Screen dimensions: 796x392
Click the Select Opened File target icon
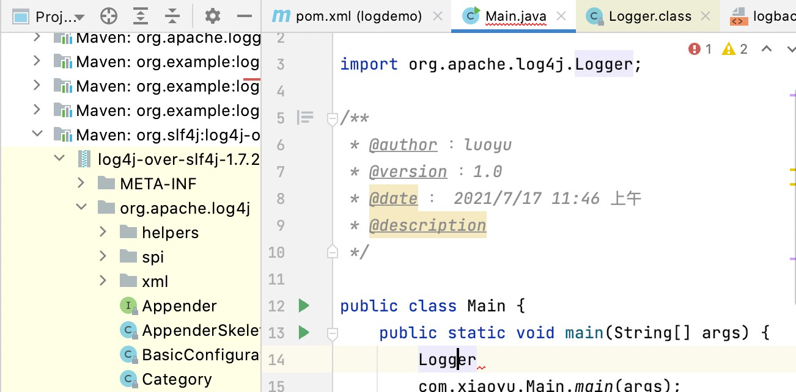tap(109, 16)
